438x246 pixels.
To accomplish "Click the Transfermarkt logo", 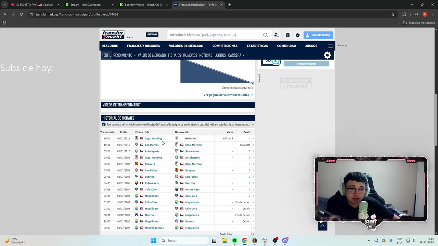I will coord(113,35).
